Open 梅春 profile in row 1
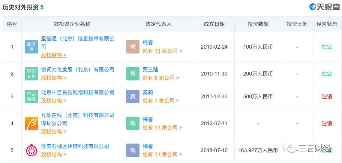 148,43
